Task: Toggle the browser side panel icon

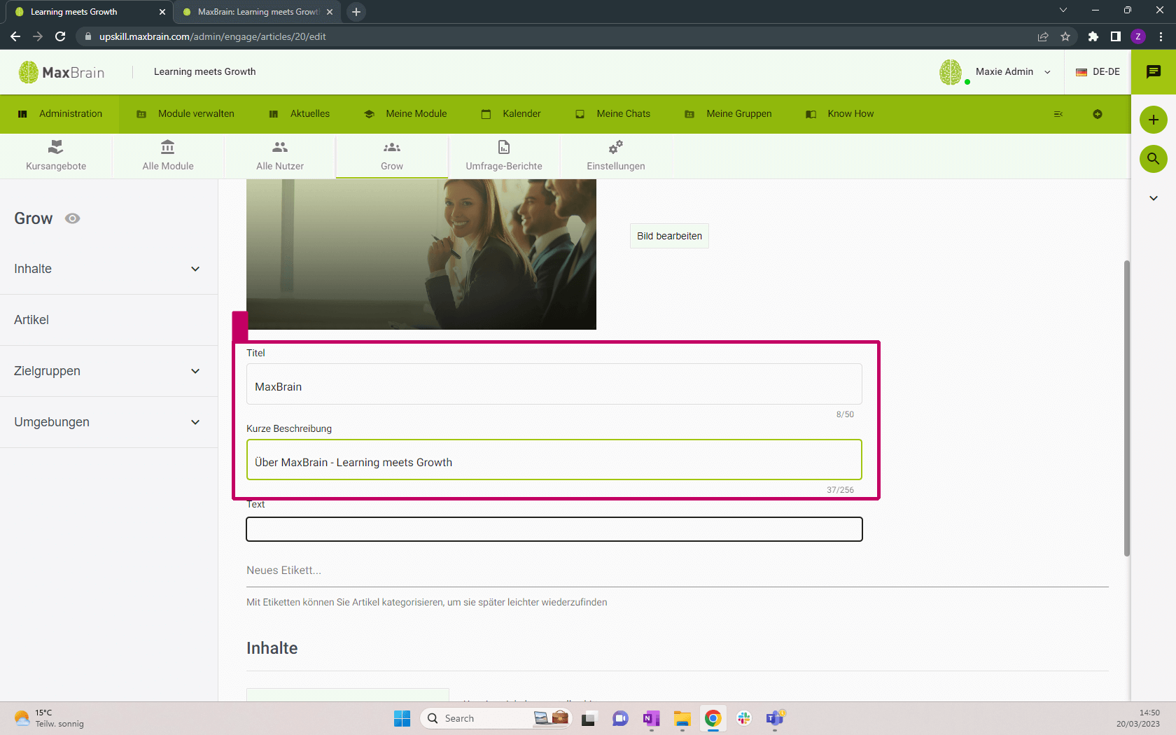Action: click(1116, 36)
